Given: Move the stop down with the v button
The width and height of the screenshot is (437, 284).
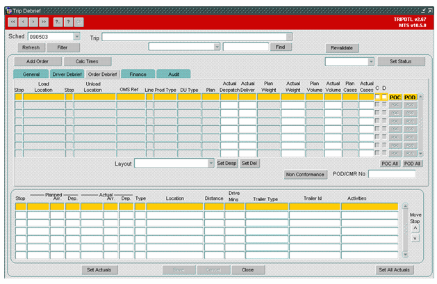Looking at the screenshot, I should [415, 238].
